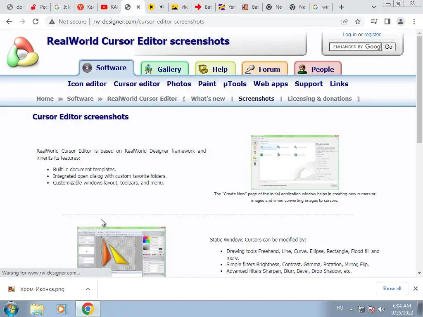
Task: Open the Chrome three-dot menu
Action: 414,21
